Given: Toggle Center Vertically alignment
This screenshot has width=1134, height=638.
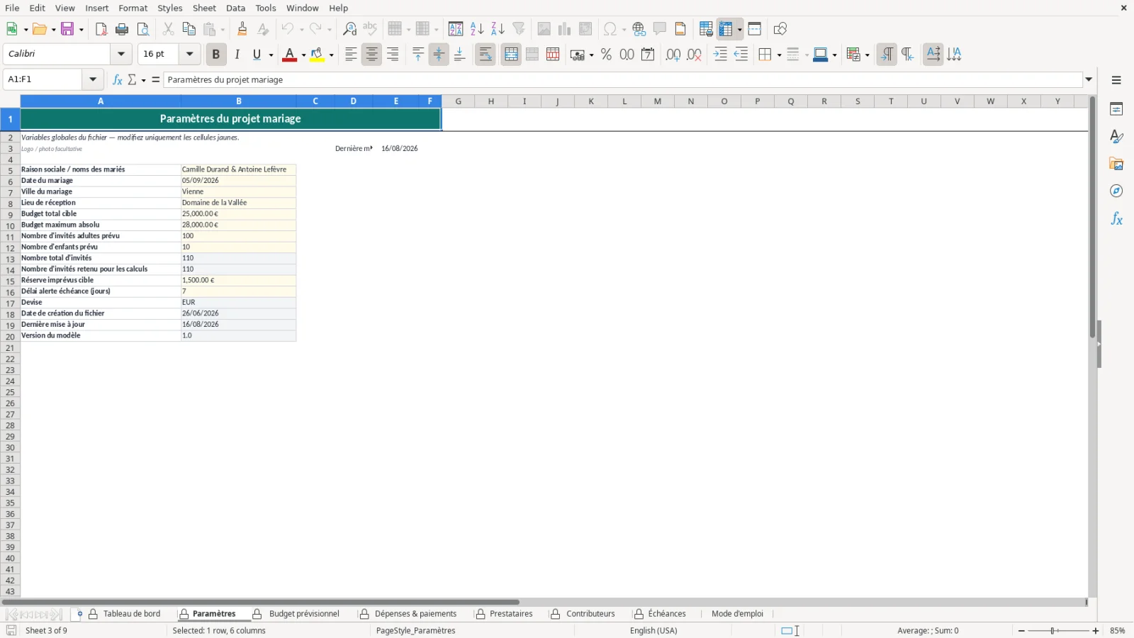Looking at the screenshot, I should [x=439, y=55].
